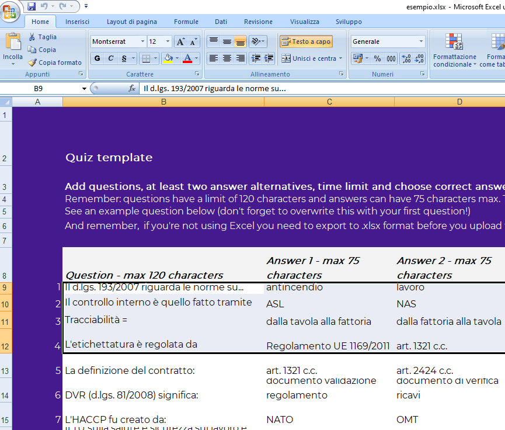Apply percent style from Numeri group

(377, 59)
